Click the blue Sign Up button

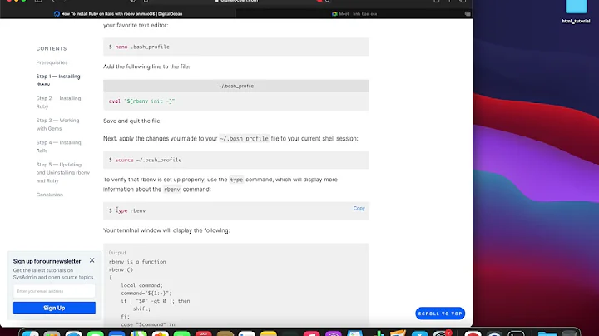pyautogui.click(x=54, y=308)
